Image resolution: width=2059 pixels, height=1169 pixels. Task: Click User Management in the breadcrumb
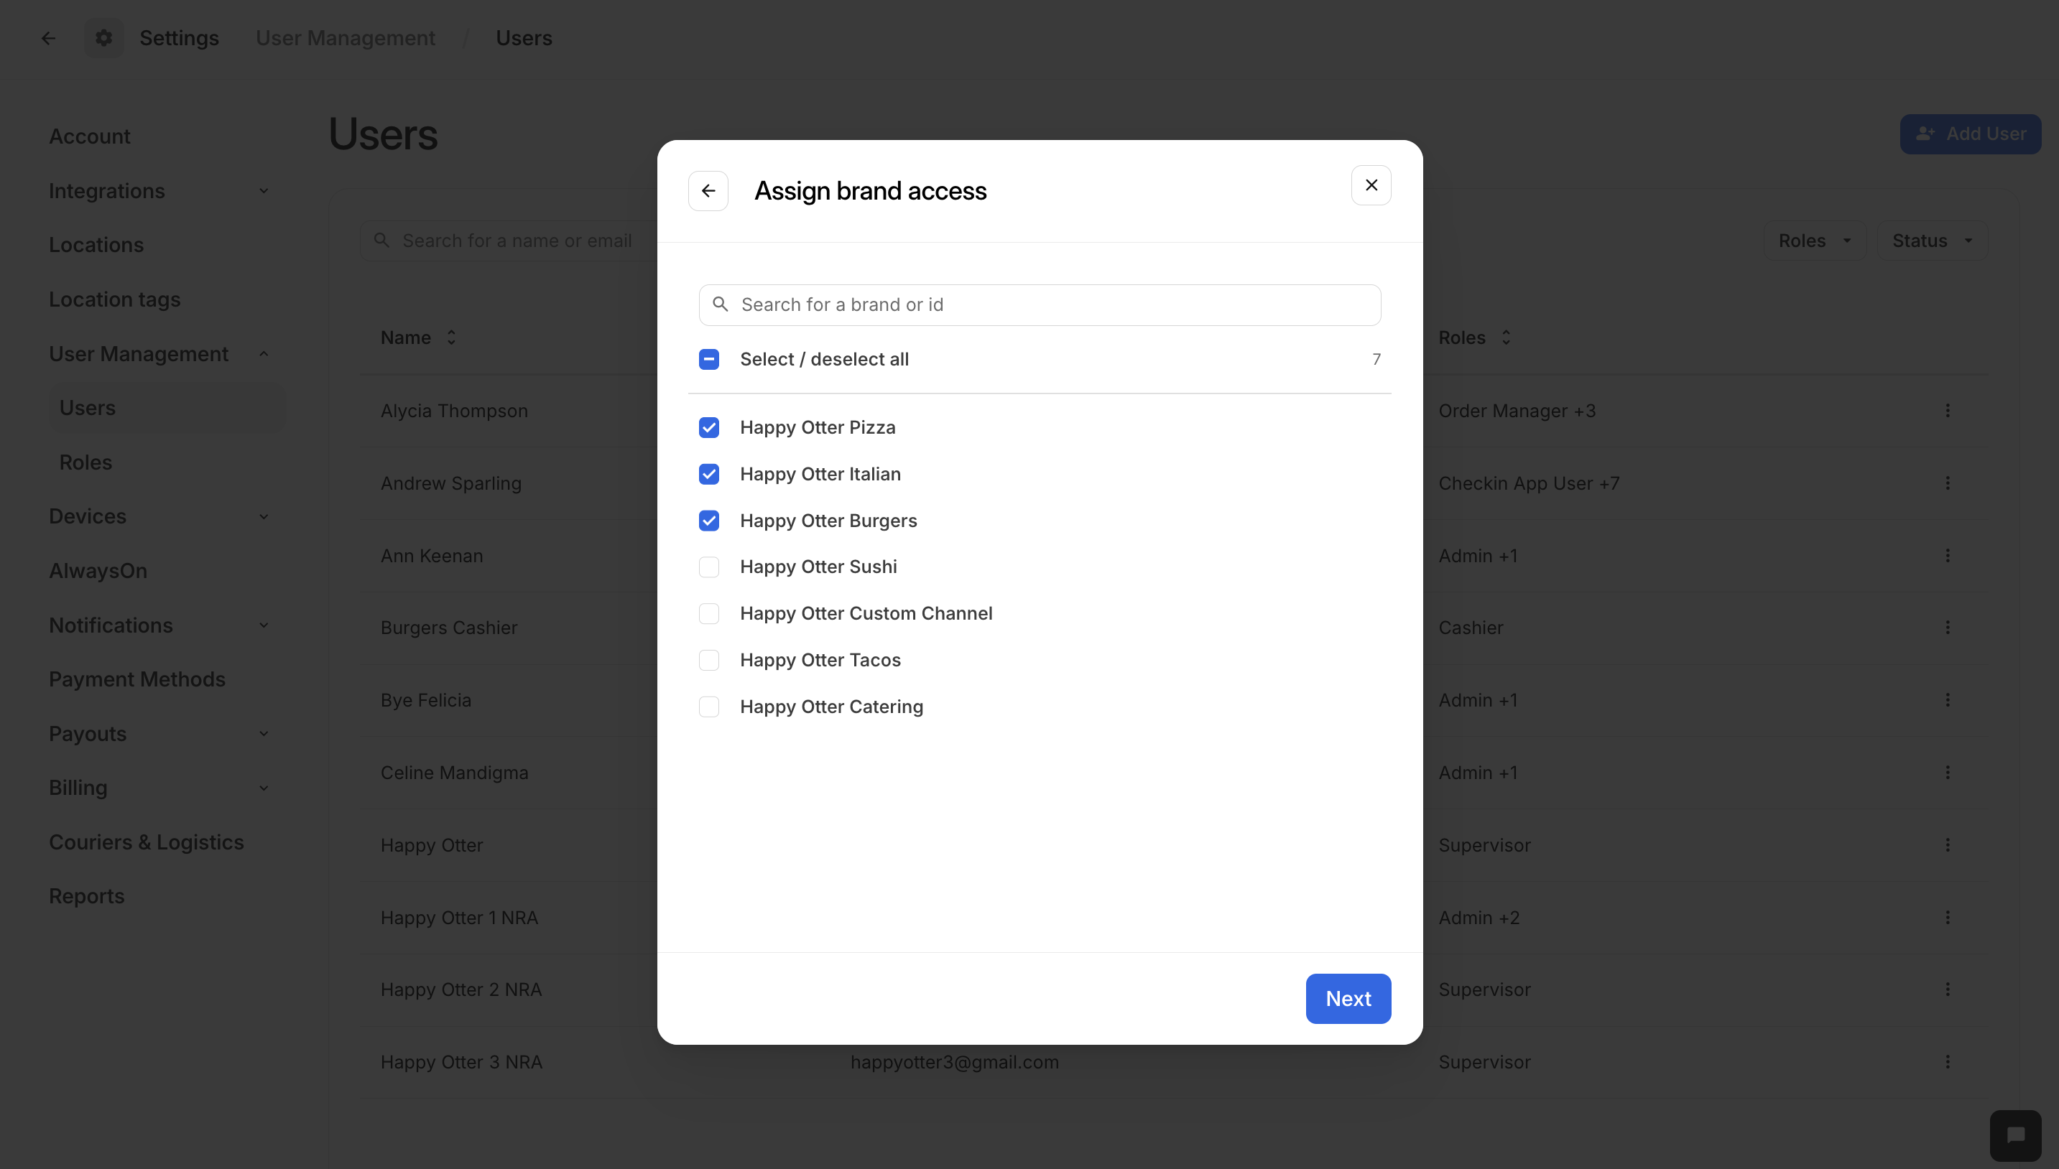click(x=346, y=37)
